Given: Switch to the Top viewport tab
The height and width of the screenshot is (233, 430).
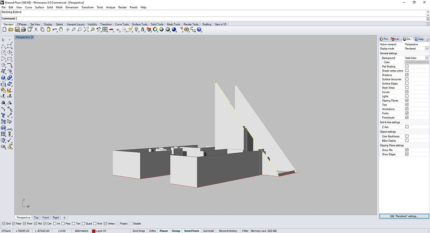Looking at the screenshot, I should point(36,217).
